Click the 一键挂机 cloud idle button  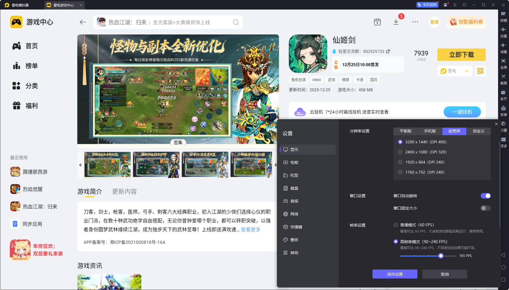tap(462, 112)
